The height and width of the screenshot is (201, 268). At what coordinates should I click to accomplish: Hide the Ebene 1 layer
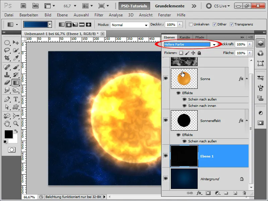(165, 156)
